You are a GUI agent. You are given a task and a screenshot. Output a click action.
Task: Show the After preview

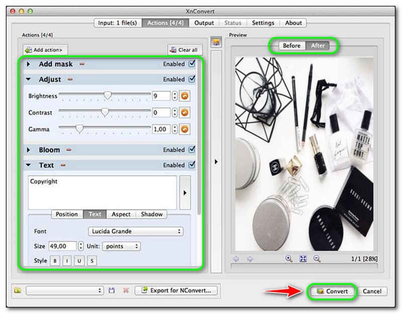(x=318, y=46)
